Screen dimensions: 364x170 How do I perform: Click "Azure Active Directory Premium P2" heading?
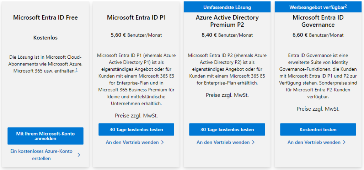click(x=227, y=21)
